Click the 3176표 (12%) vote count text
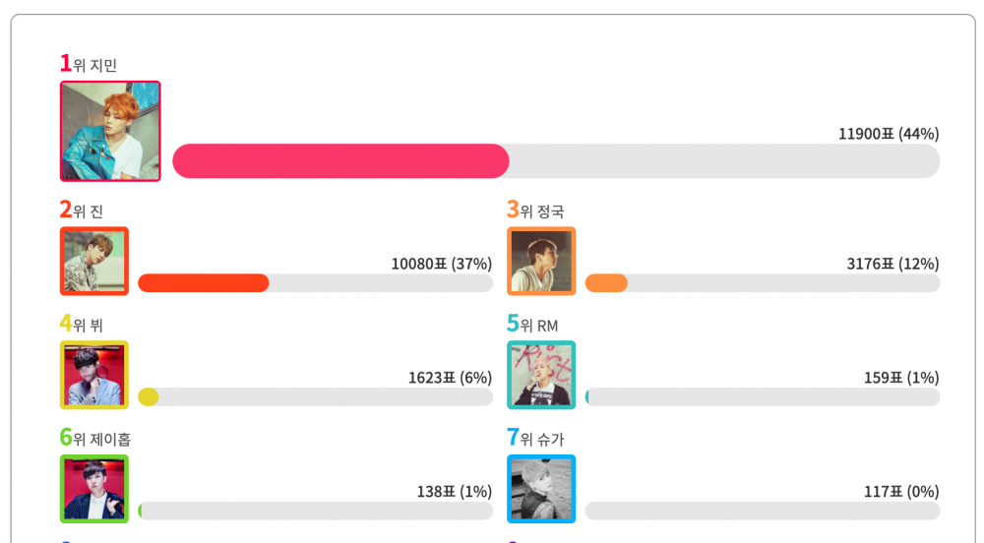984x543 pixels. 893,264
